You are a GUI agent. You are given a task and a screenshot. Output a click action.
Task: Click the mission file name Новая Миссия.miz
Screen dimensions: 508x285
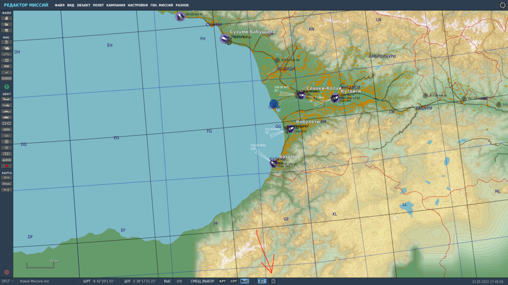coord(35,281)
